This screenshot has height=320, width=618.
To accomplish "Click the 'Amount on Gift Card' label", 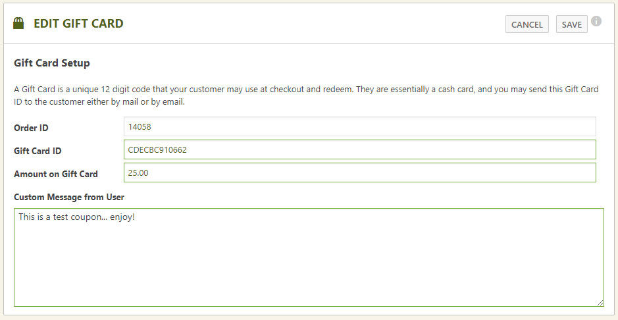I will click(56, 174).
